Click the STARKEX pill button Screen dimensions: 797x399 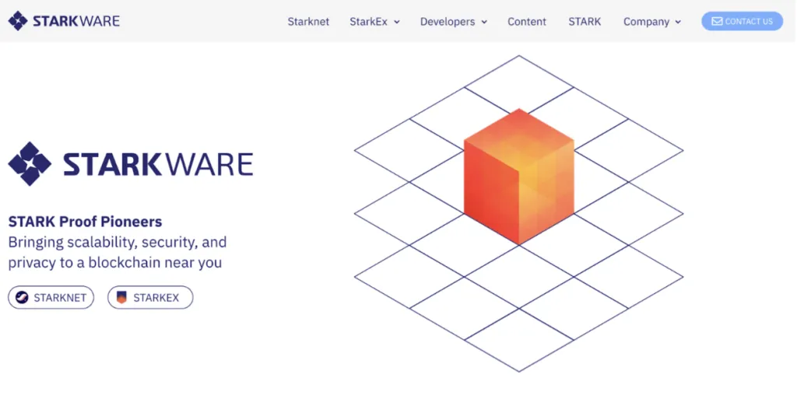click(150, 297)
